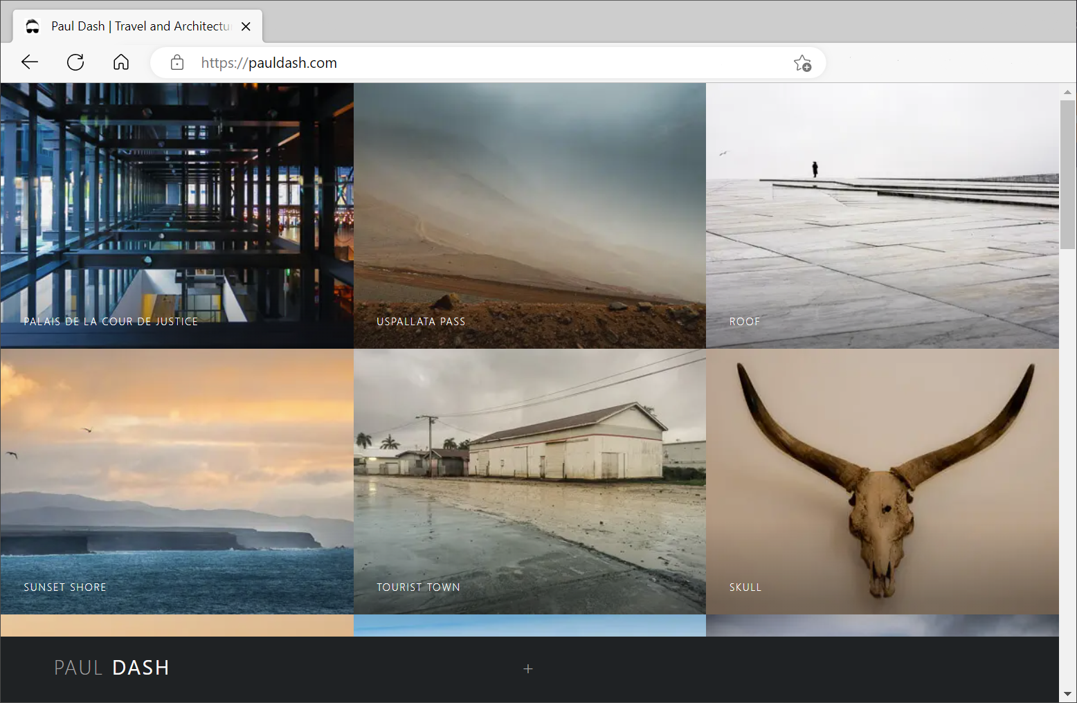Screen dimensions: 1077x703
Task: Click the tab favicon icon
Action: tap(33, 26)
